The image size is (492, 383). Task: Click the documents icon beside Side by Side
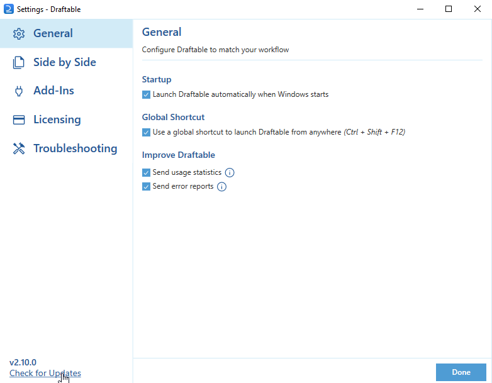(x=18, y=62)
